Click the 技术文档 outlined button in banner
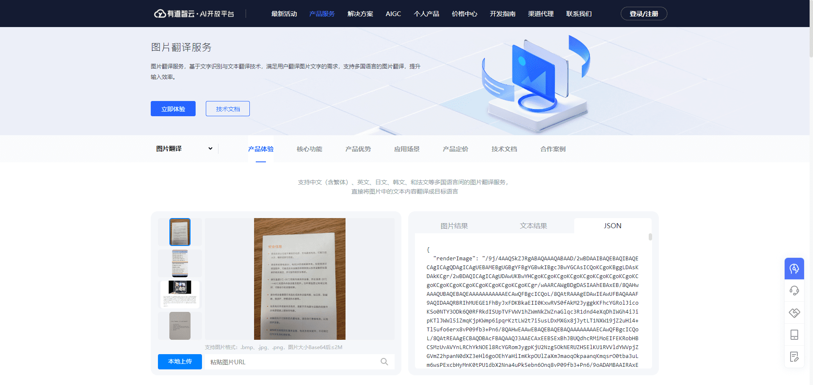Screen dimensions: 813x385 point(228,109)
